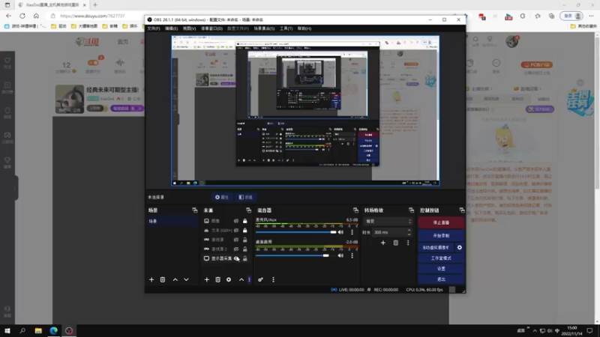Toggle visibility eye of the 文本 (GDI+) source

236,231
